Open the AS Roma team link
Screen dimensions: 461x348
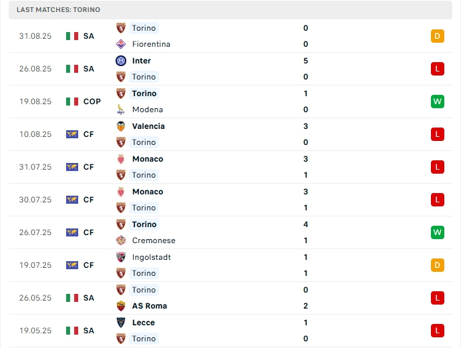150,306
